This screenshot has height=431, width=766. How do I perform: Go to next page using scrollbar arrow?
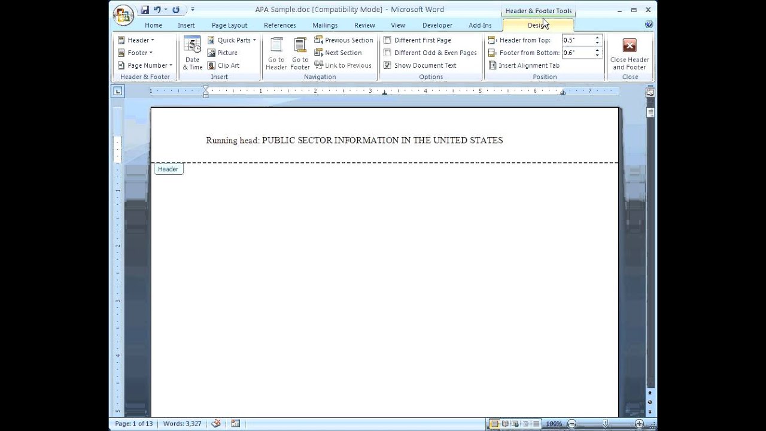650,411
